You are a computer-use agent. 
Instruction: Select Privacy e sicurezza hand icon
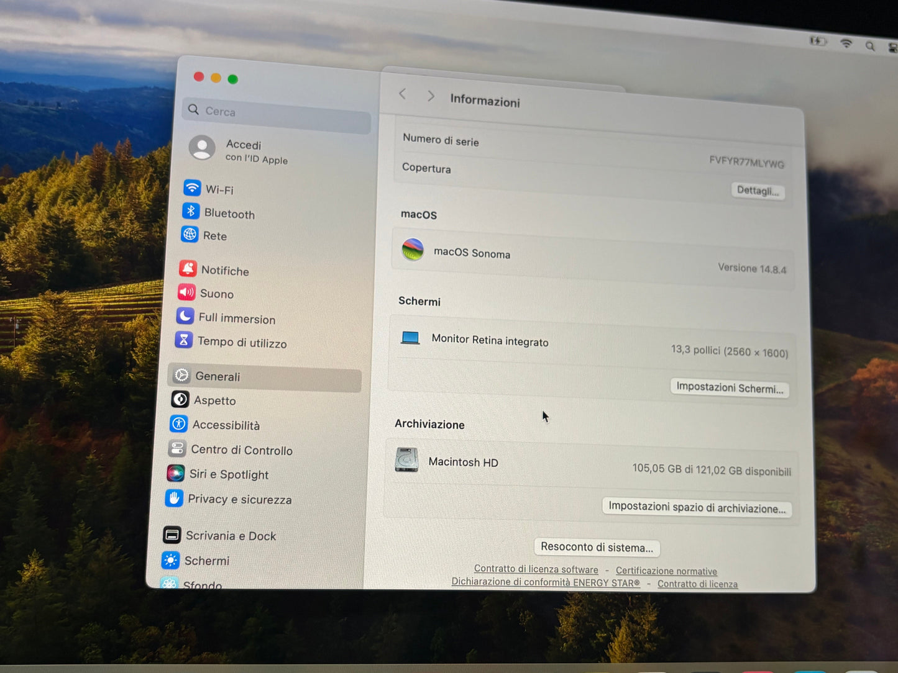(x=174, y=498)
